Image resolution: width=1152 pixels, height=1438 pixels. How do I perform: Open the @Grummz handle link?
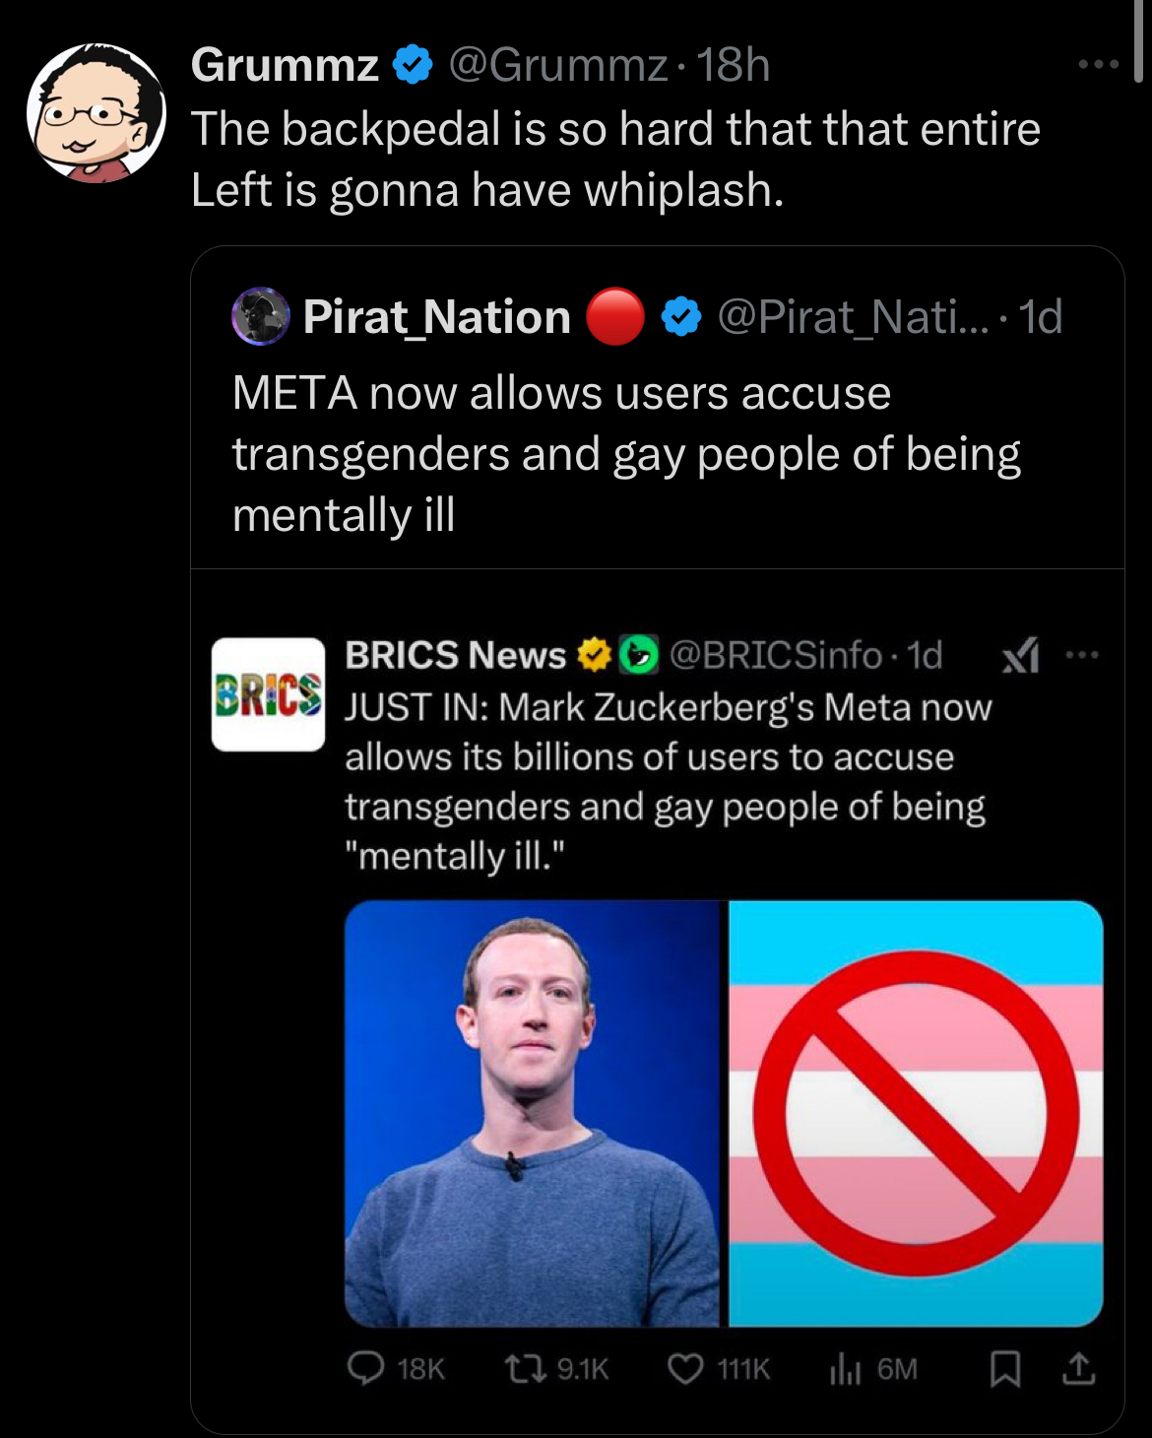(x=559, y=66)
